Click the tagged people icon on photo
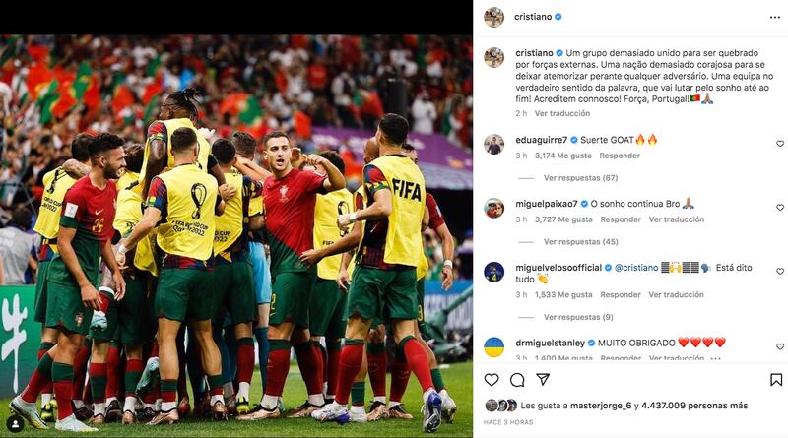The width and height of the screenshot is (788, 438). 15,424
